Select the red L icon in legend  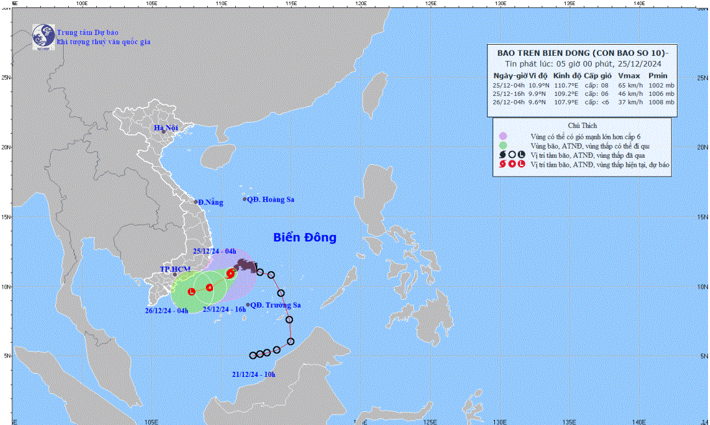pyautogui.click(x=522, y=164)
